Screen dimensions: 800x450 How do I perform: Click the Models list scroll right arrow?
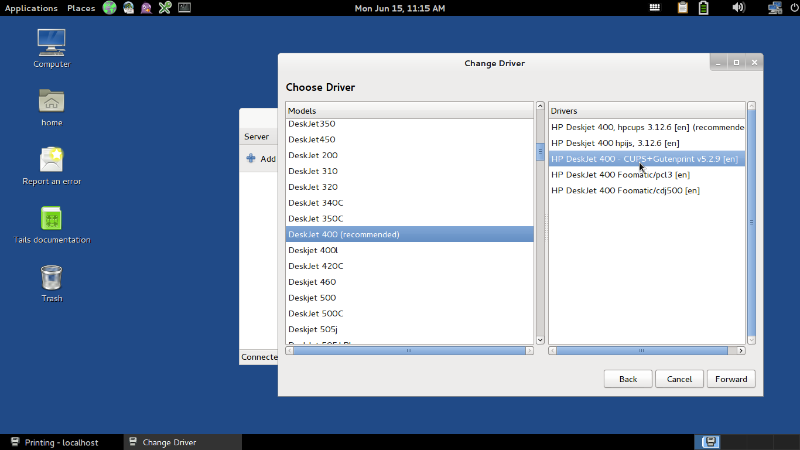[530, 350]
